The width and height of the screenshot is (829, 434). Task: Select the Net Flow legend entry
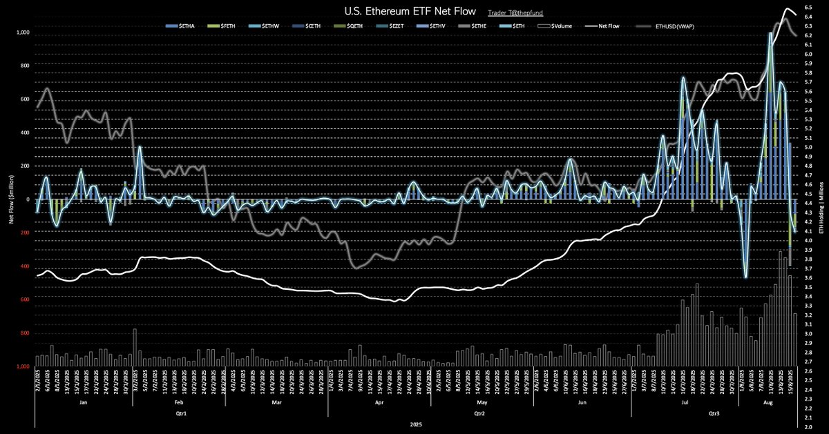point(602,26)
